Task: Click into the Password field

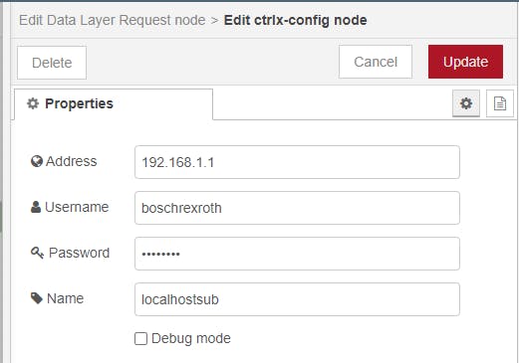Action: tap(297, 254)
